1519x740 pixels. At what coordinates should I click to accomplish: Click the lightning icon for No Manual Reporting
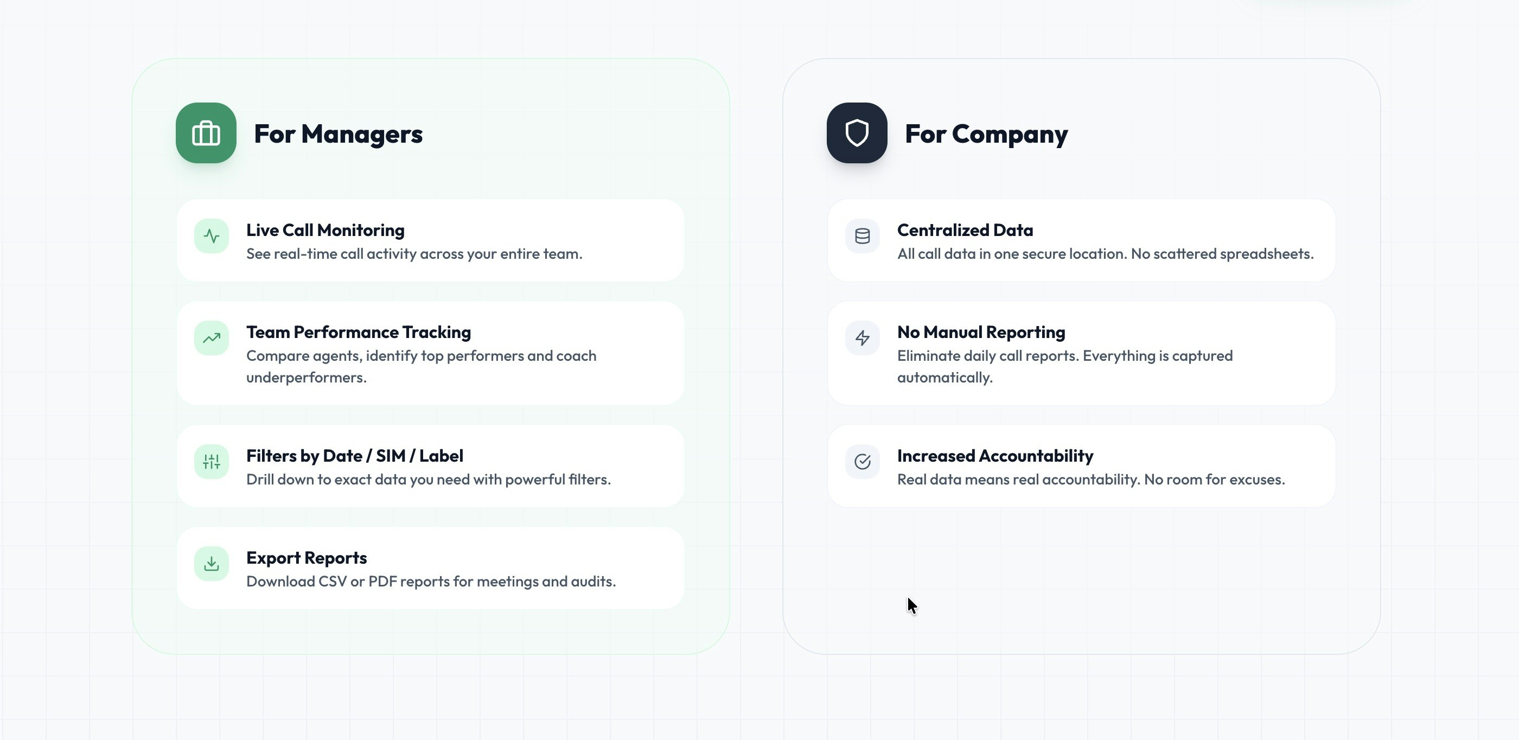pyautogui.click(x=861, y=338)
